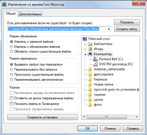Open the Общие tab
The image size is (147, 135).
(11, 13)
